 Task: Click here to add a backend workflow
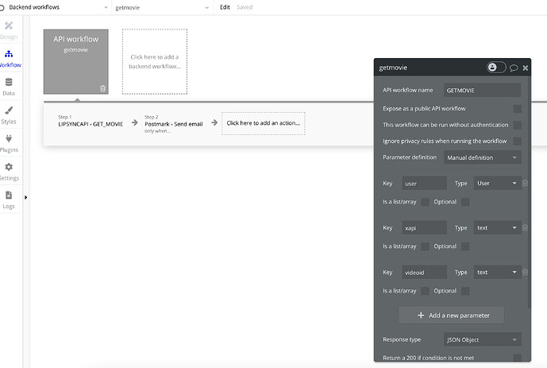click(155, 62)
